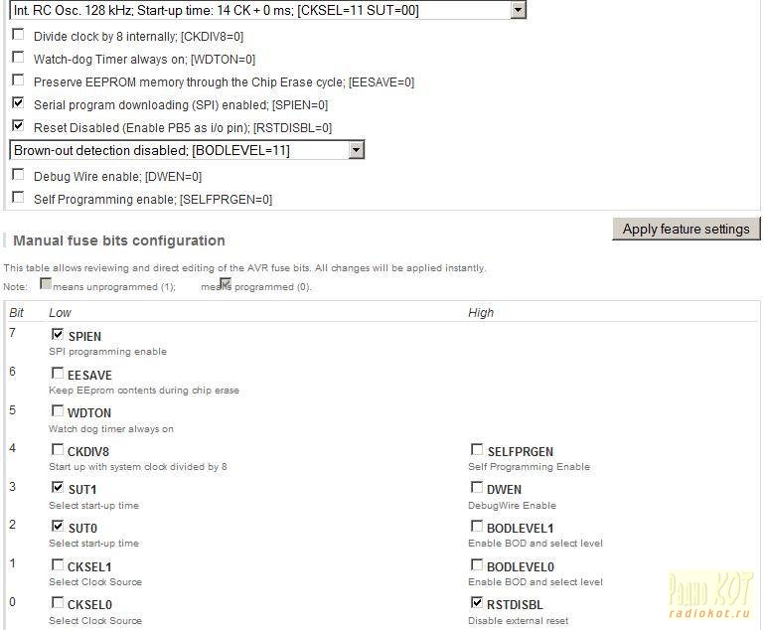Enable the Debug Wire enable option
Viewport: 764px width, 630px height.
click(18, 175)
